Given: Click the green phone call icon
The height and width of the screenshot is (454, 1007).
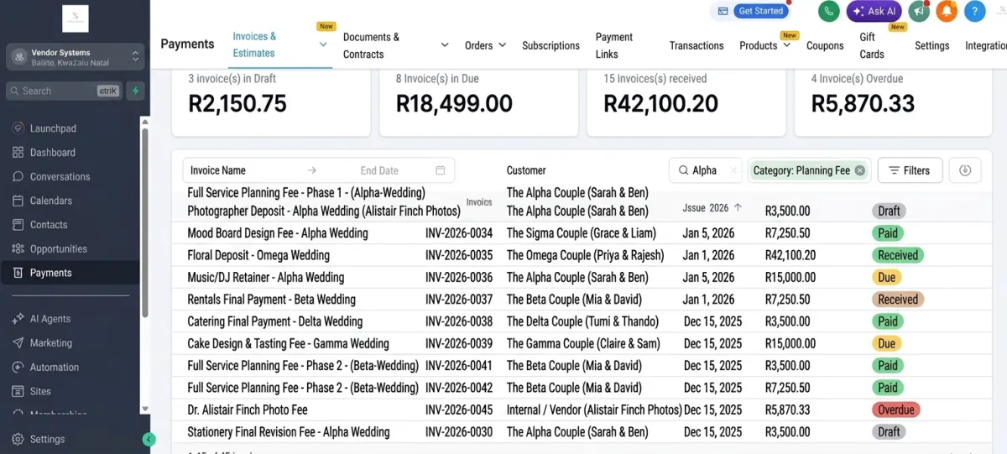Looking at the screenshot, I should point(829,11).
